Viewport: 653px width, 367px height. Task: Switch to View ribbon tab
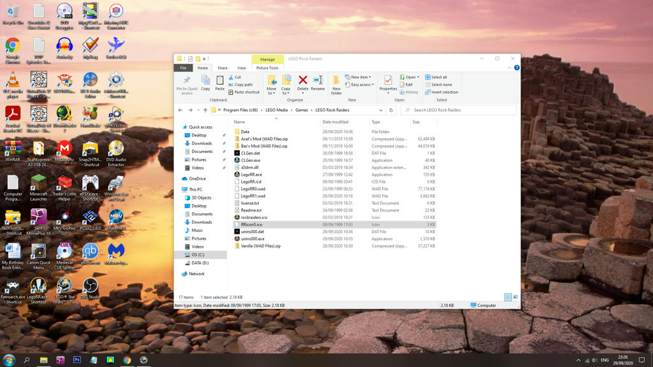coord(242,68)
